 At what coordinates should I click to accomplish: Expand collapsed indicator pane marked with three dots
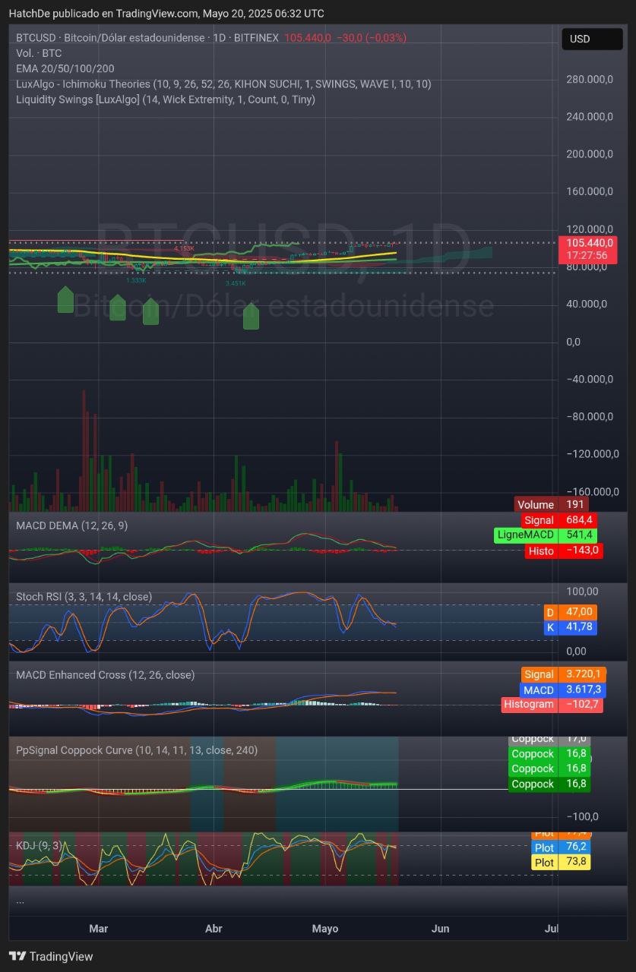pyautogui.click(x=20, y=901)
